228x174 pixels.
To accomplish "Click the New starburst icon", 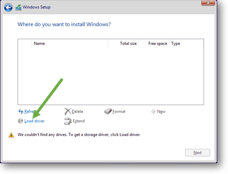I will point(154,112).
